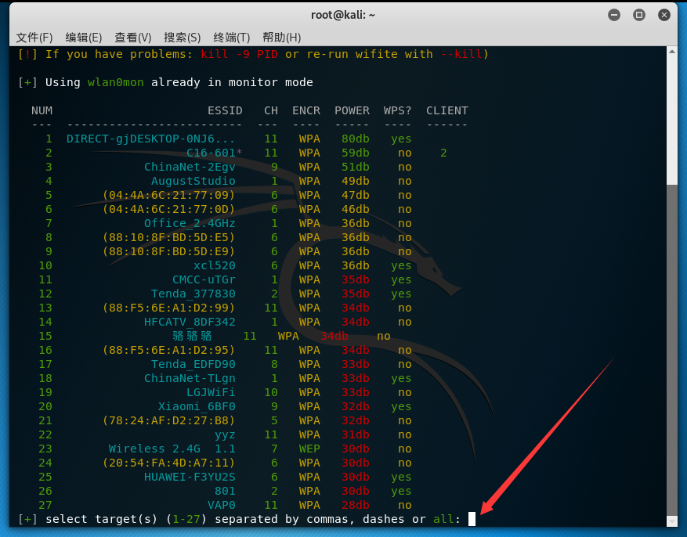Click the (88:10:8F:BD:5D:E5) entry
This screenshot has height=537, width=687.
(168, 238)
